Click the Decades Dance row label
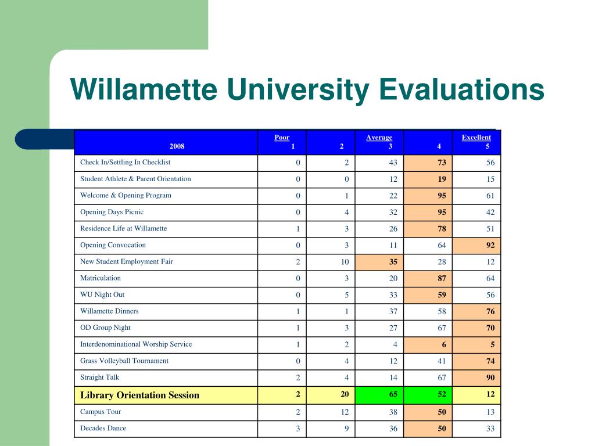 (103, 428)
